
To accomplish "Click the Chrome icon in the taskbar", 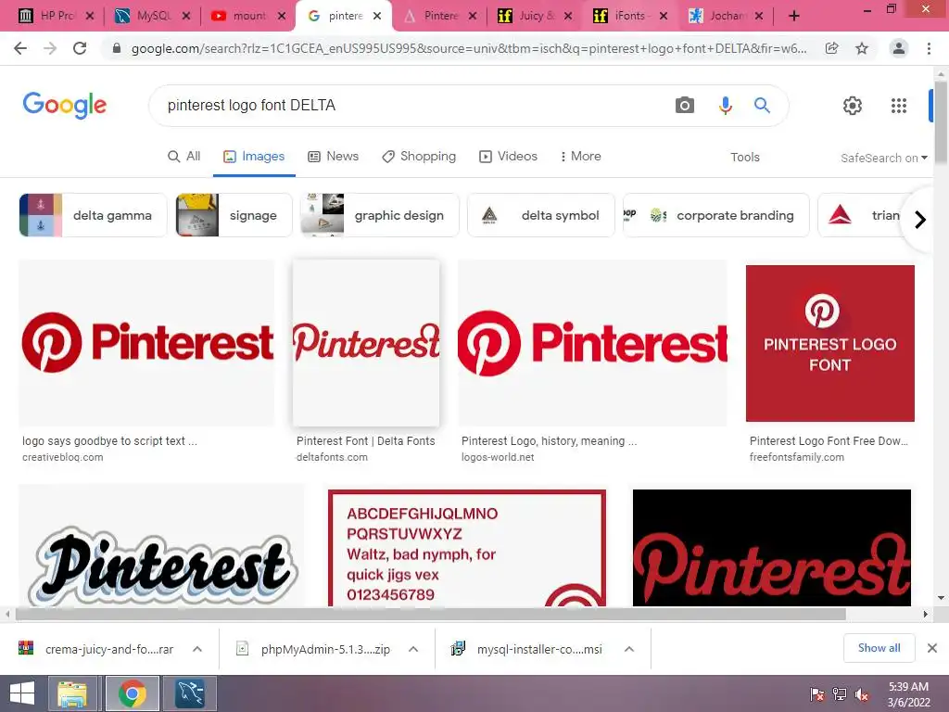I will 132,693.
